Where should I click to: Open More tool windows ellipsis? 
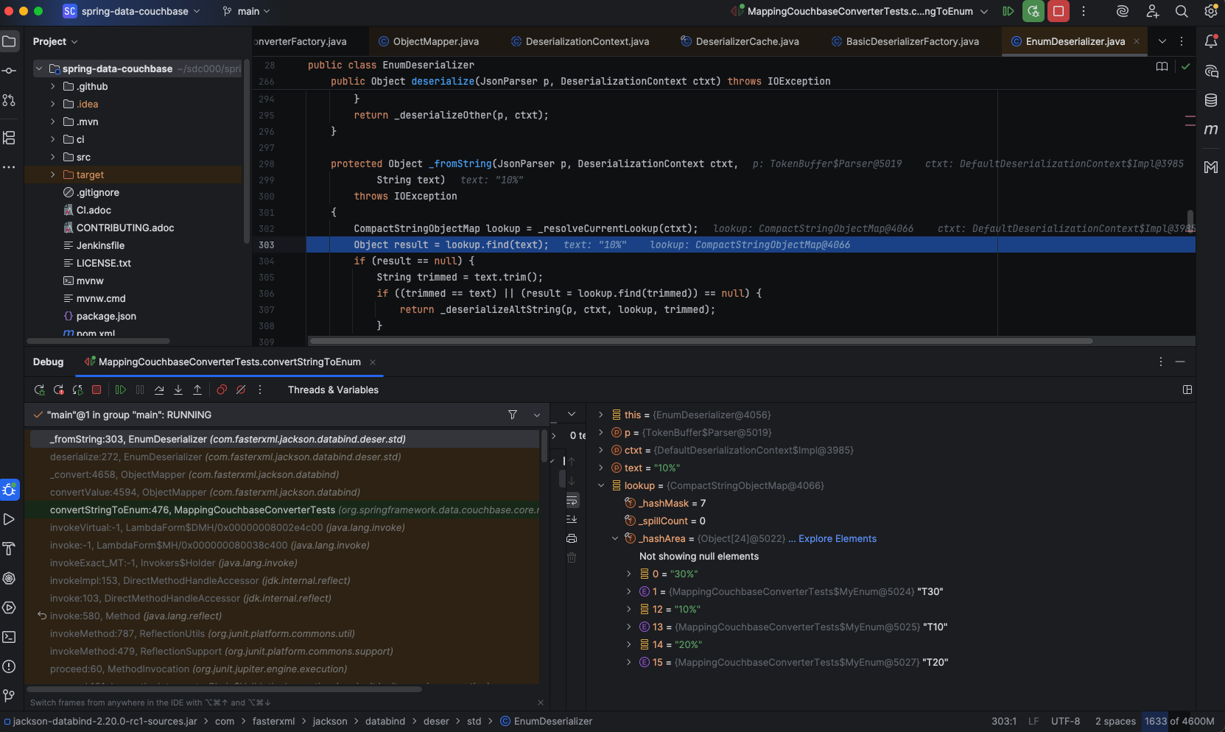coord(9,167)
